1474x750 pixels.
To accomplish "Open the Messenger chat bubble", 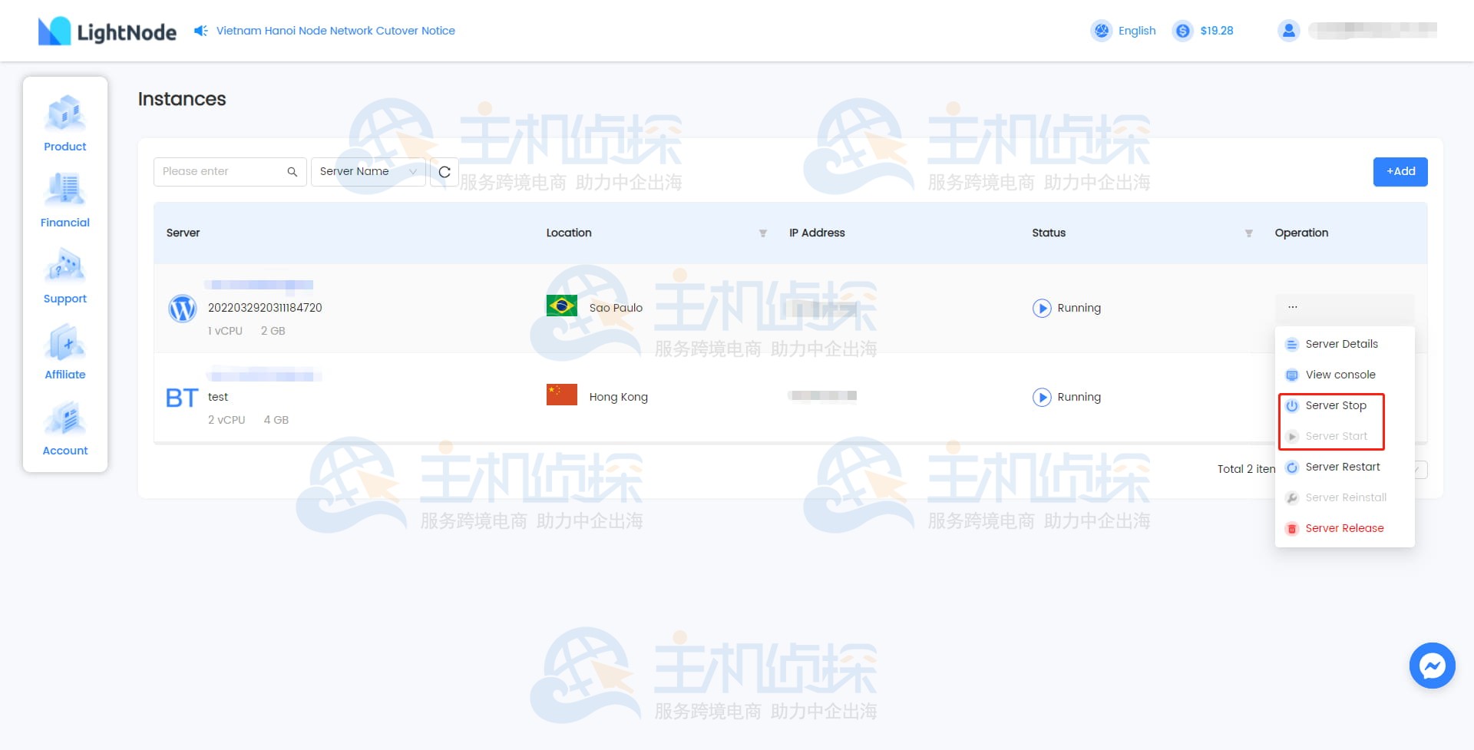I will 1432,666.
